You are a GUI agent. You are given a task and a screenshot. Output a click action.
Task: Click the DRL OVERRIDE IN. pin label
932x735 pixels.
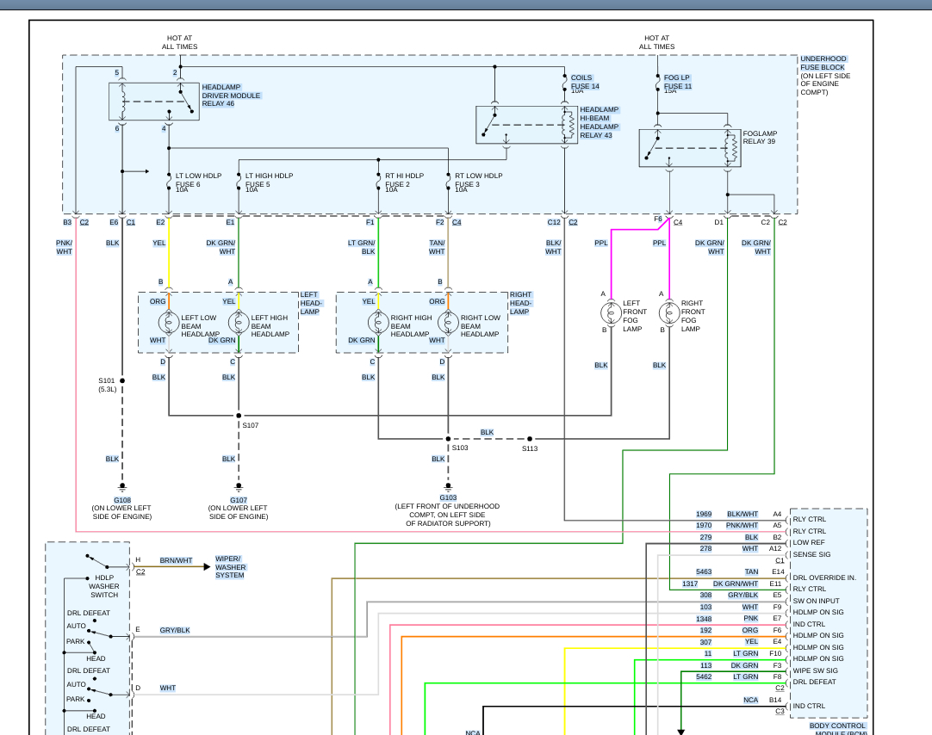click(x=824, y=577)
